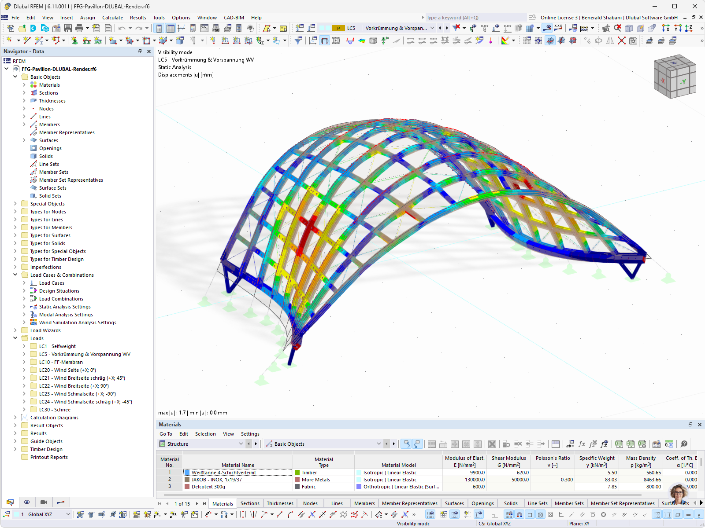Collapse the Basic Objects tree node
This screenshot has width=705, height=528.
click(15, 77)
